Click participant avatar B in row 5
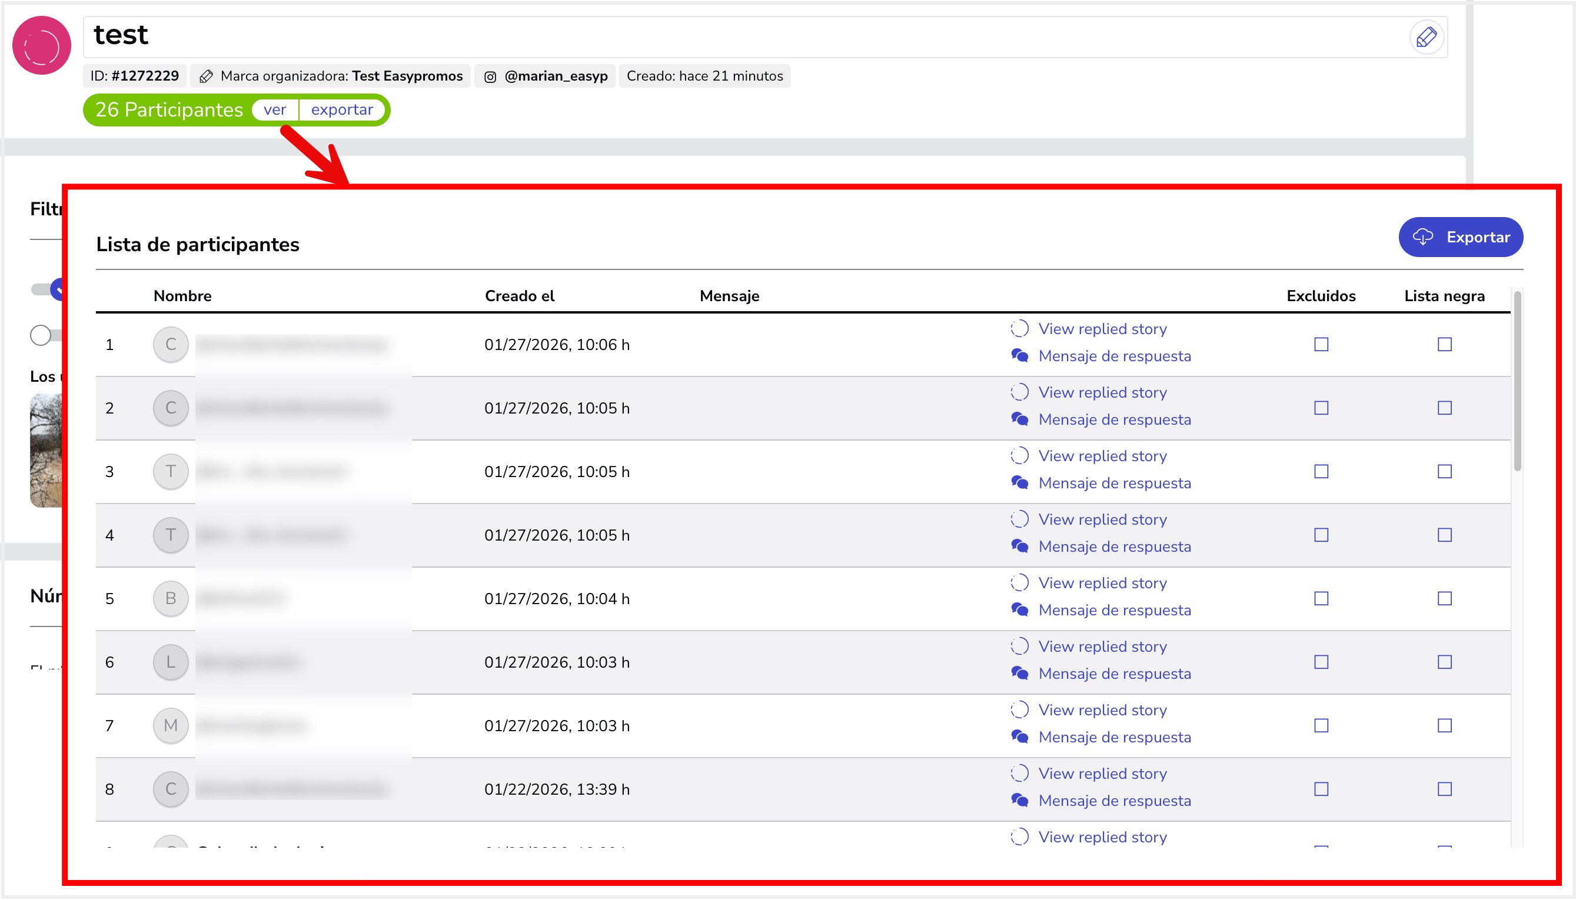Image resolution: width=1576 pixels, height=900 pixels. [171, 598]
